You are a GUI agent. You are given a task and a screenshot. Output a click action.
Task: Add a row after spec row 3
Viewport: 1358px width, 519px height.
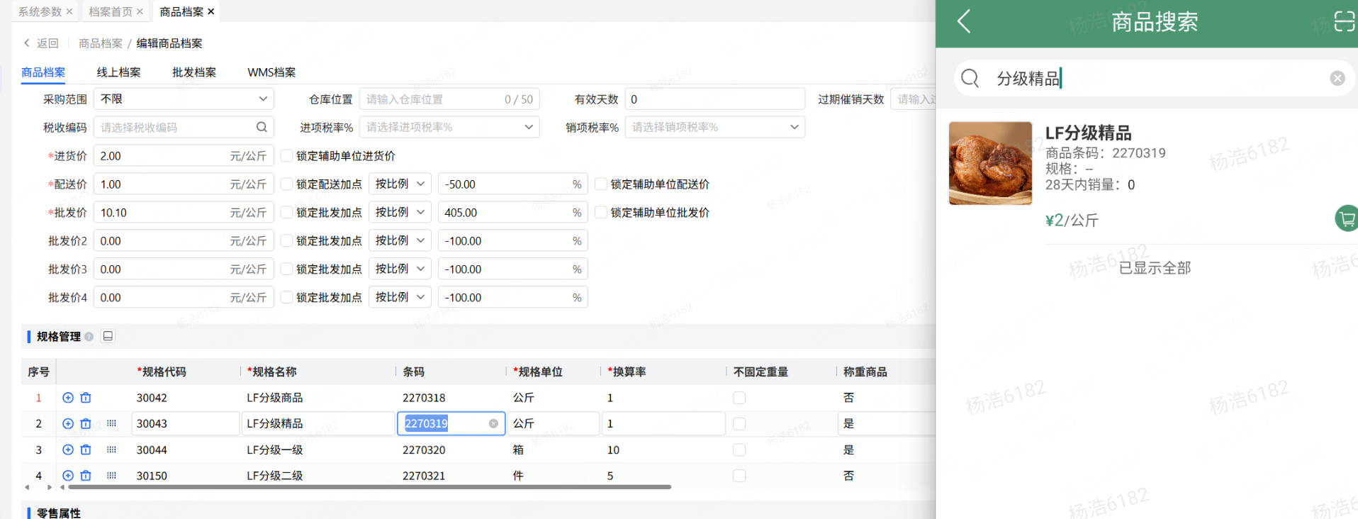[x=68, y=450]
